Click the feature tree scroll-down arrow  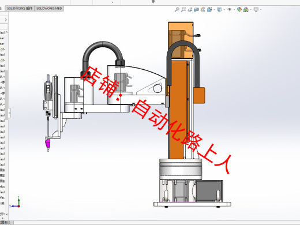[x=6, y=214]
